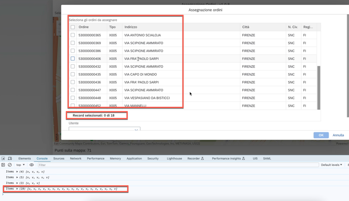Confirm assignment with OK button
The image size is (349, 201).
coord(321,135)
